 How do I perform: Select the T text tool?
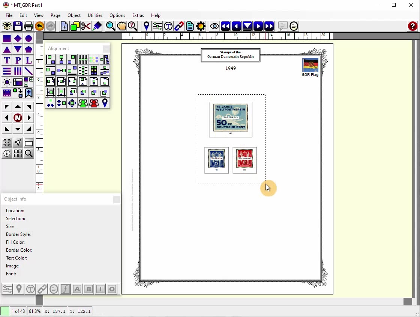[x=7, y=60]
